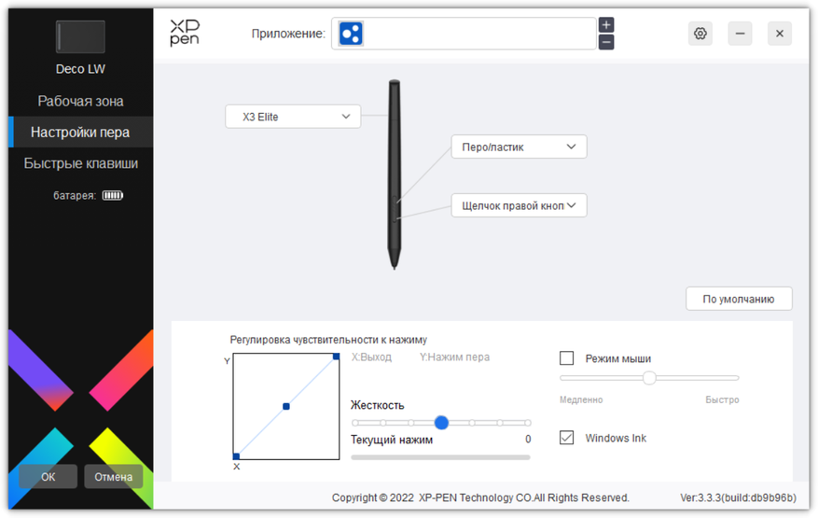Viewport: 818px width, 518px height.
Task: Click the Текущий нажим pressure bar
Action: pos(441,457)
